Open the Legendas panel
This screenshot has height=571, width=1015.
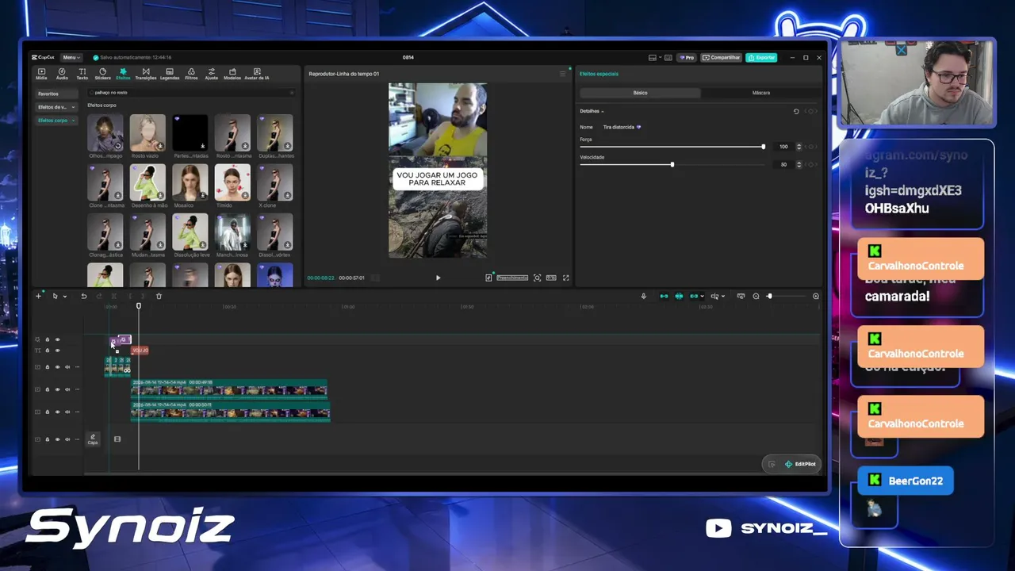(x=170, y=74)
